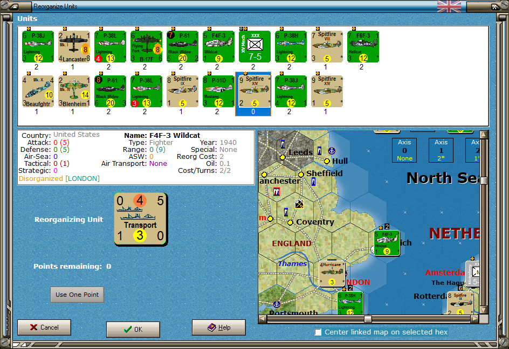Click the Transport reorganizing unit counter

point(141,219)
